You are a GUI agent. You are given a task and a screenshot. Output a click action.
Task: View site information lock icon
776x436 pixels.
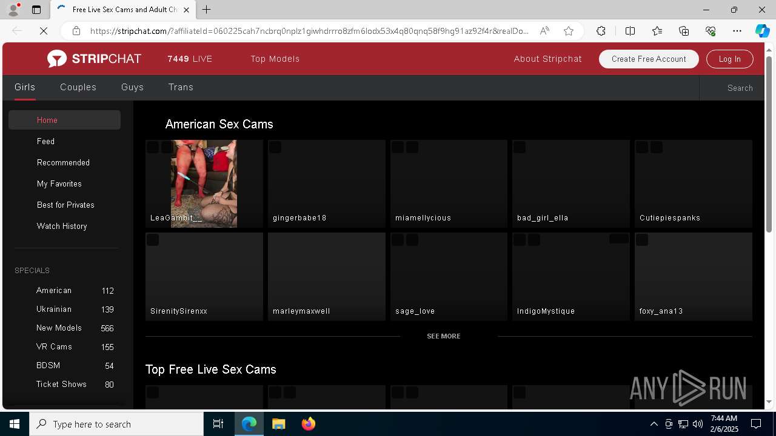(x=76, y=31)
